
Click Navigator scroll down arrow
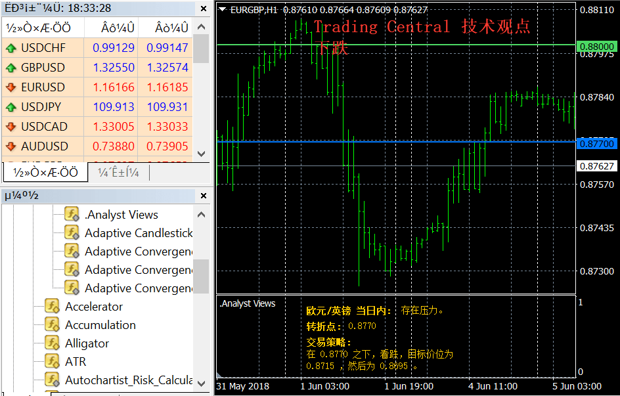[x=201, y=384]
